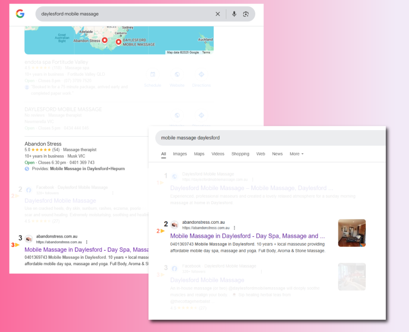Open options menu for Facebook result in back window
This screenshot has width=409, height=332.
point(113,193)
